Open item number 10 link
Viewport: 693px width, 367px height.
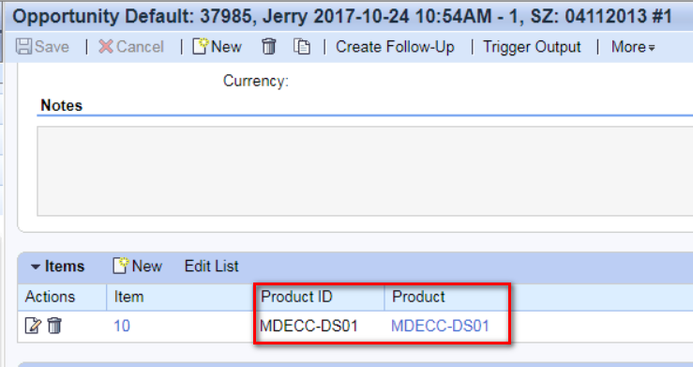tap(122, 326)
